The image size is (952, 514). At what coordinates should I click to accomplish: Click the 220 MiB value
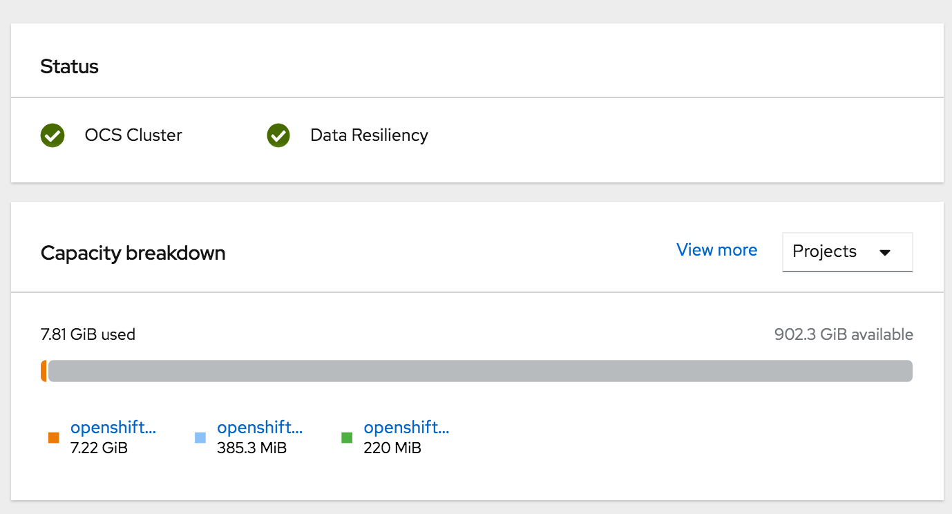tap(392, 448)
